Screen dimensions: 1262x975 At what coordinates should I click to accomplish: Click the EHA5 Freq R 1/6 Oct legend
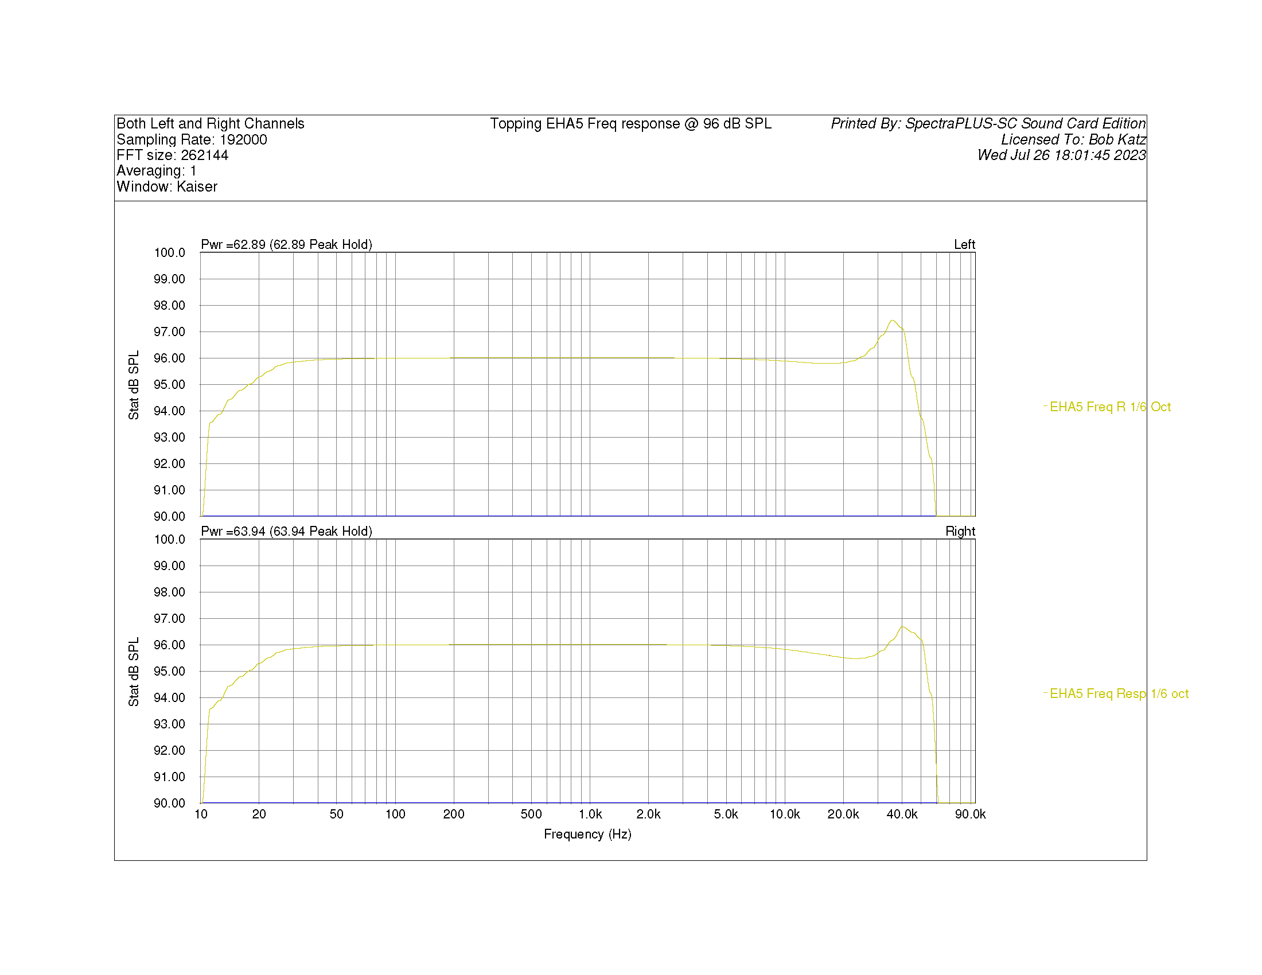(1109, 407)
